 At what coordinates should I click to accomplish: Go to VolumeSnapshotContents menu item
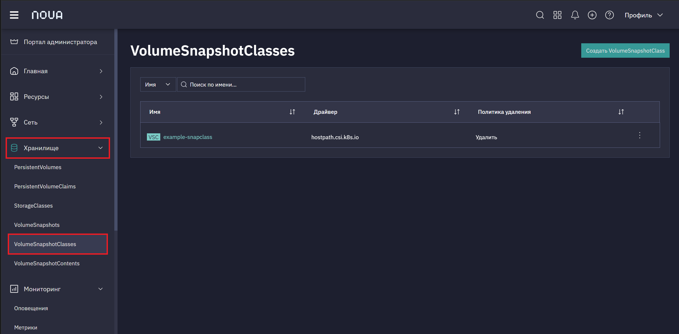click(x=47, y=263)
